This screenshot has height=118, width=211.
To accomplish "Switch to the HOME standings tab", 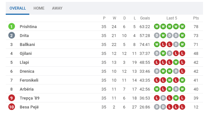I will [x=39, y=8].
